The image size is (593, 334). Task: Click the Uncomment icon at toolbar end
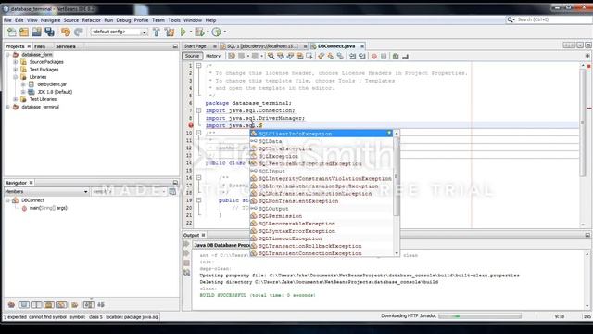[405, 56]
